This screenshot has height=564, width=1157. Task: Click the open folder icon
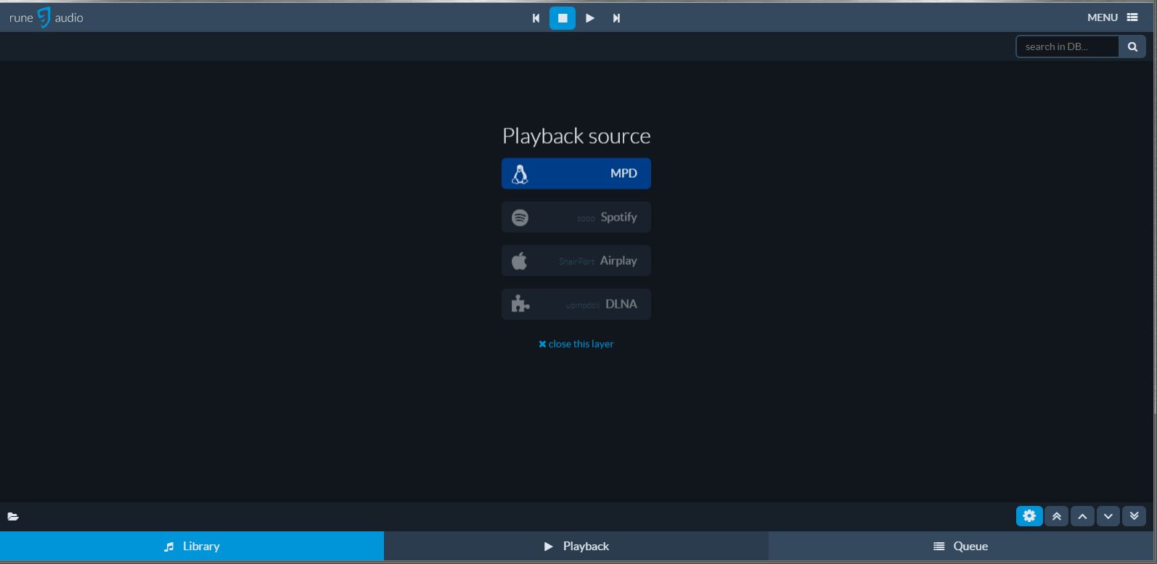pyautogui.click(x=13, y=517)
